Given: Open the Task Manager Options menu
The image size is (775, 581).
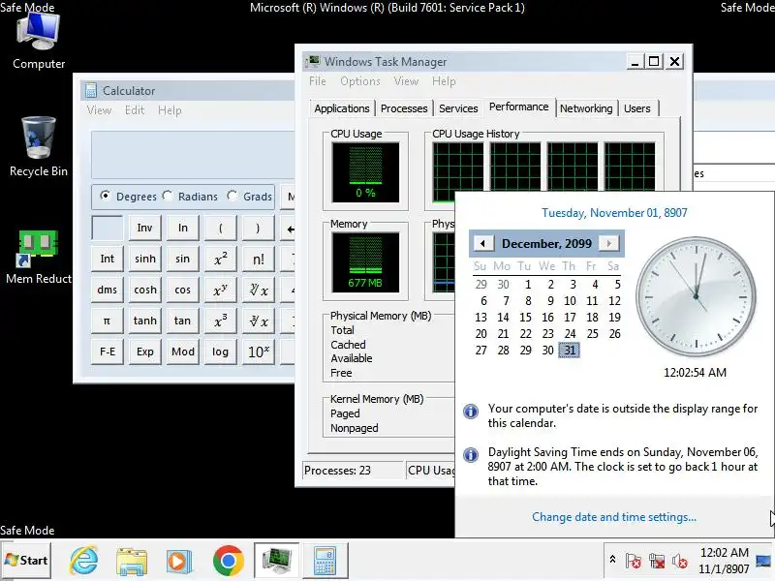Looking at the screenshot, I should click(359, 81).
